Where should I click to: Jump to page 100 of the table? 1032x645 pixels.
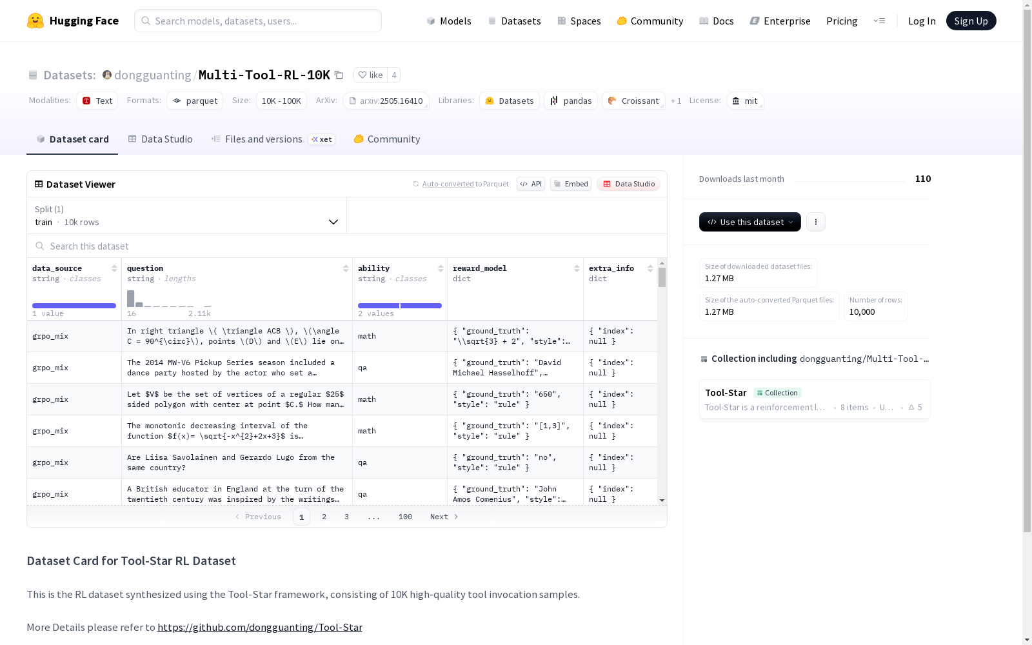[x=405, y=517]
